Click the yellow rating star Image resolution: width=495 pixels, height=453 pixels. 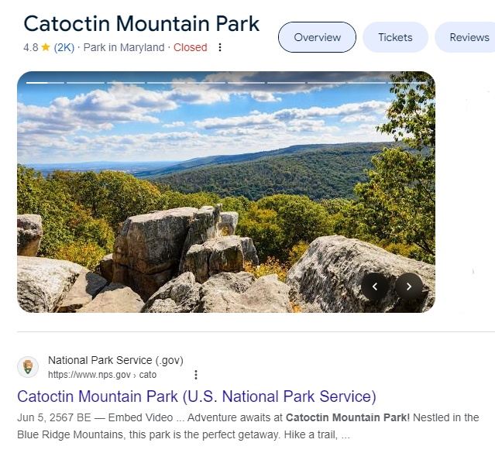(46, 47)
